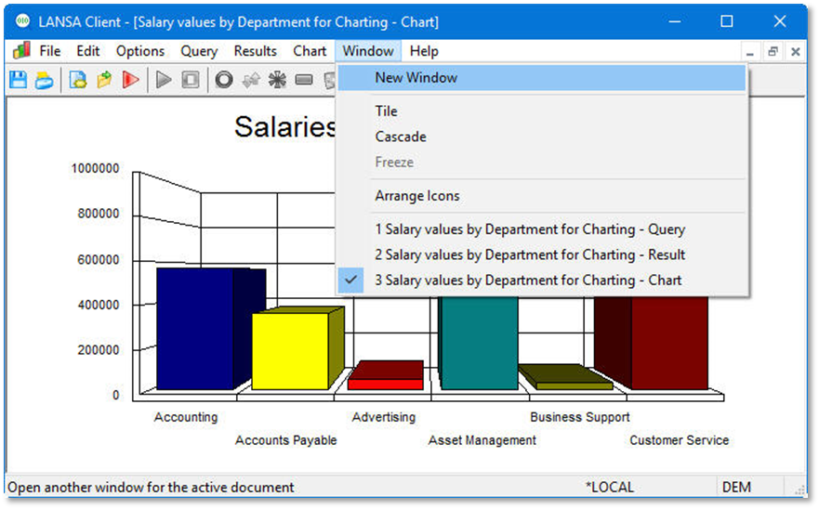Restore down the inner chart document window

pyautogui.click(x=773, y=52)
